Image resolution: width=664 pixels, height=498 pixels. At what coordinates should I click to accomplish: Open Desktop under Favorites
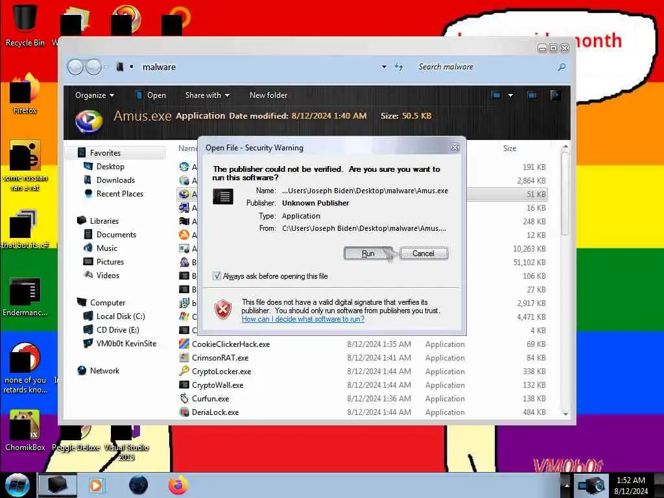pyautogui.click(x=110, y=167)
